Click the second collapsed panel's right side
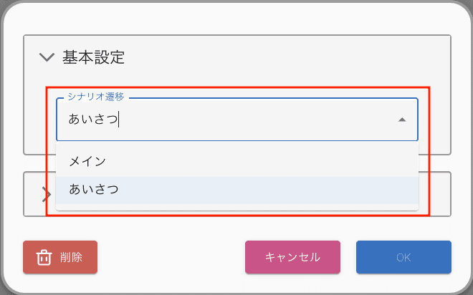 [x=440, y=194]
